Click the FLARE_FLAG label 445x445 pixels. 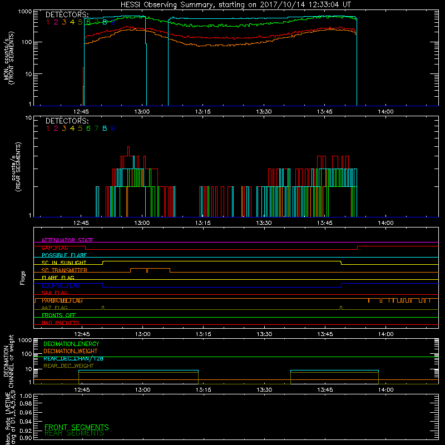coord(58,278)
